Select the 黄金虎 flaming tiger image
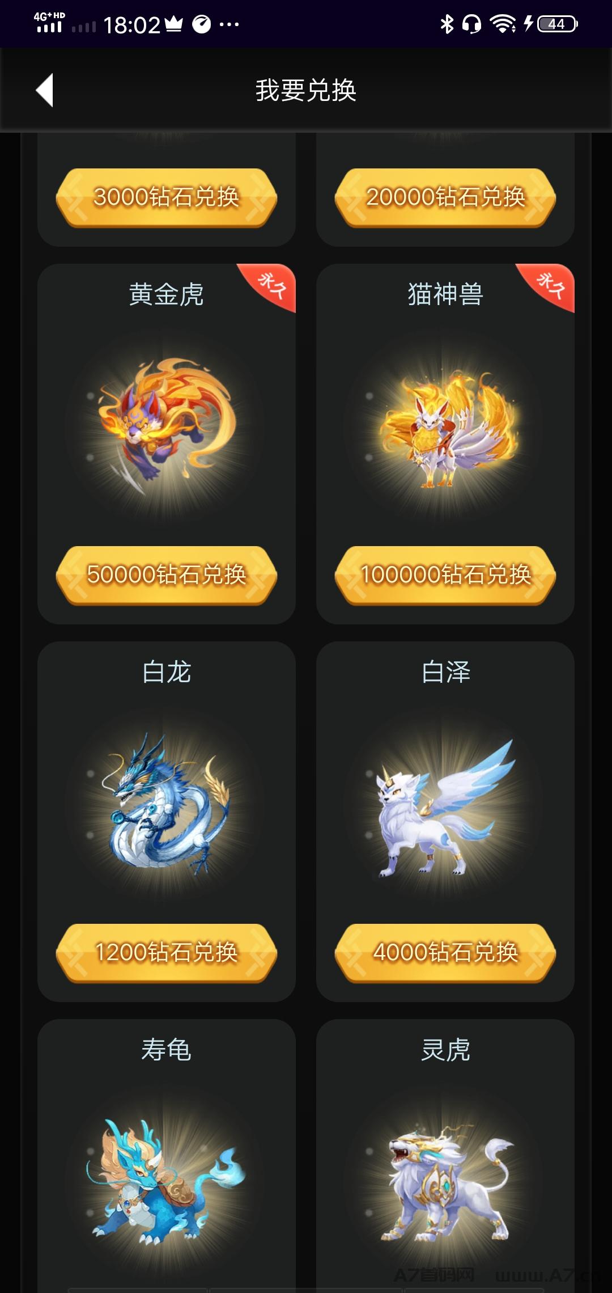This screenshot has height=1293, width=612. point(165,422)
